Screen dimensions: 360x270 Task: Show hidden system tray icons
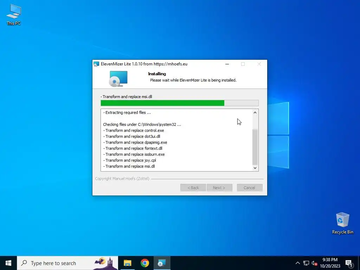297,263
